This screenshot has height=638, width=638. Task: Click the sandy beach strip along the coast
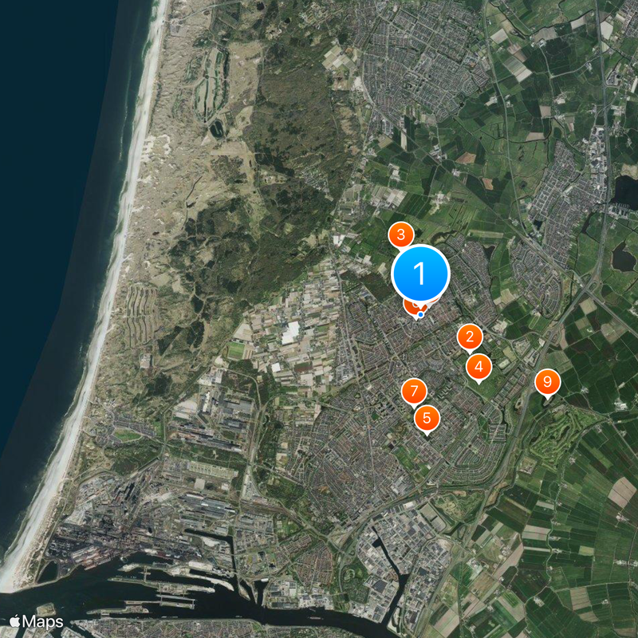coord(102,325)
